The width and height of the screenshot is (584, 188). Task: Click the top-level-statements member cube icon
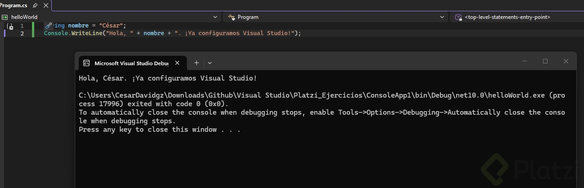pyautogui.click(x=458, y=17)
